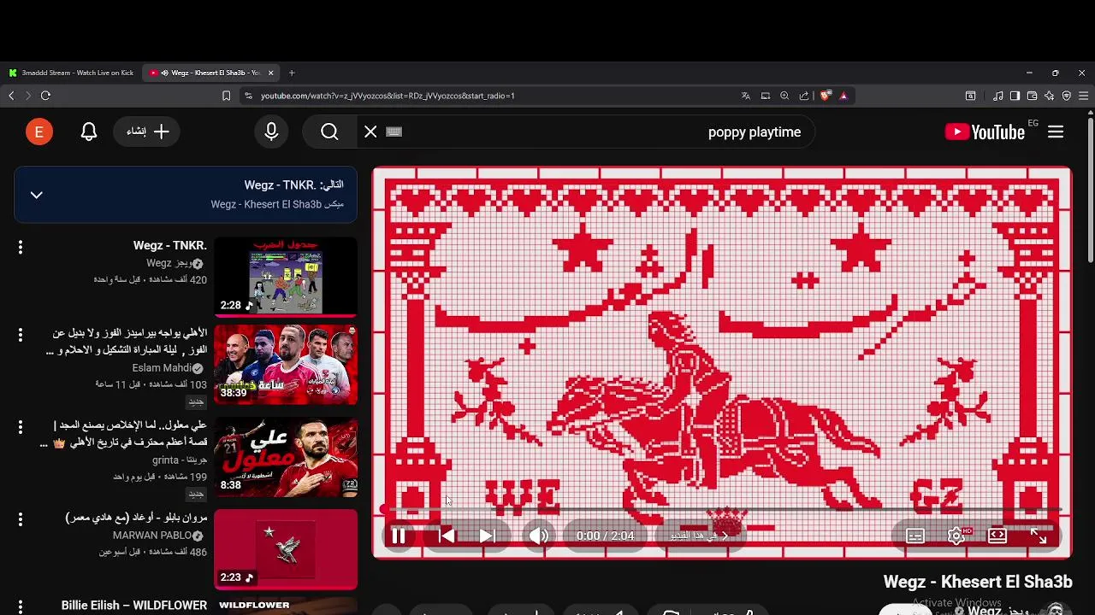The image size is (1095, 615).
Task: Open Brave Shields lion icon
Action: pos(825,96)
